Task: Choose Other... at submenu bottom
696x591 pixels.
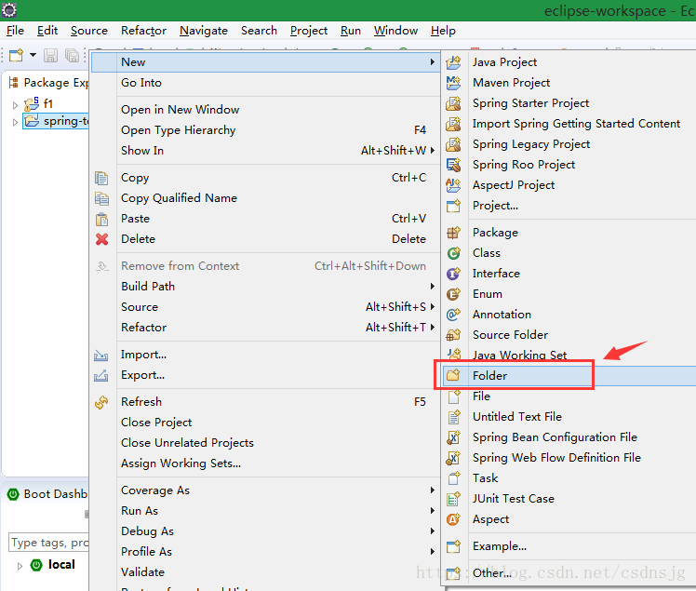Action: tap(569, 573)
